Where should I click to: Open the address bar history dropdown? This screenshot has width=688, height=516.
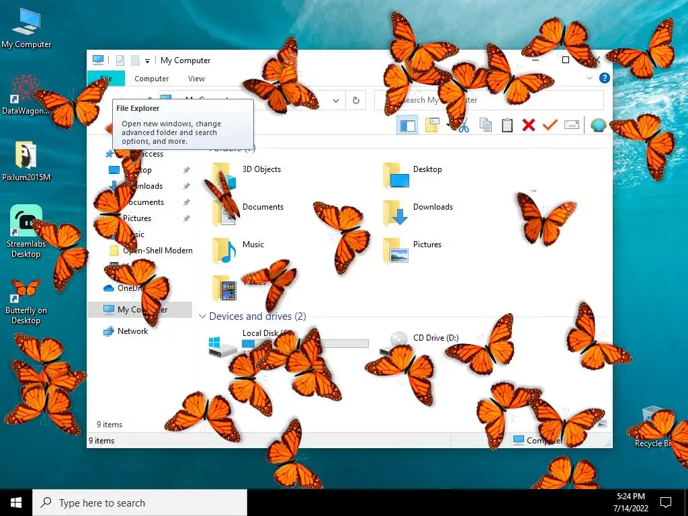[x=336, y=101]
